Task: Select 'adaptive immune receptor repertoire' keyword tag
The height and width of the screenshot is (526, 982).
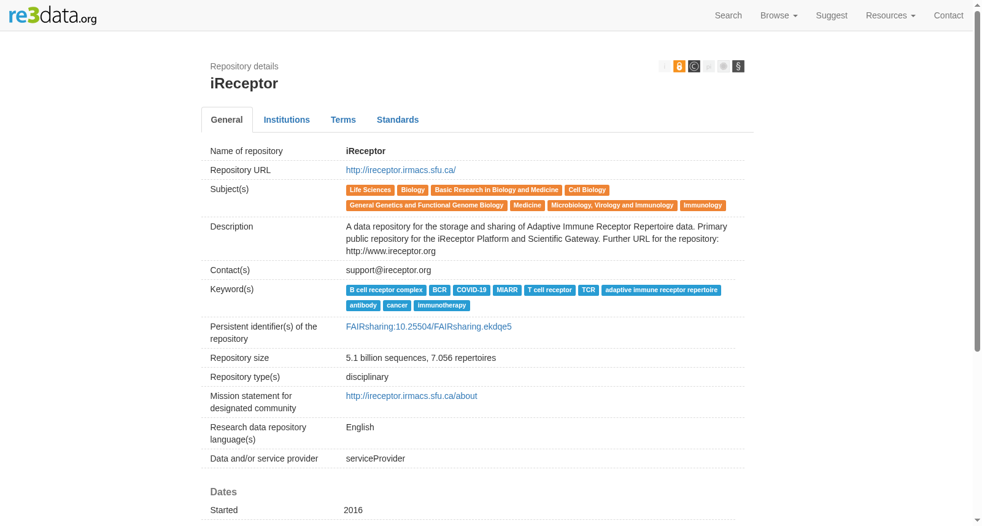Action: pyautogui.click(x=661, y=290)
